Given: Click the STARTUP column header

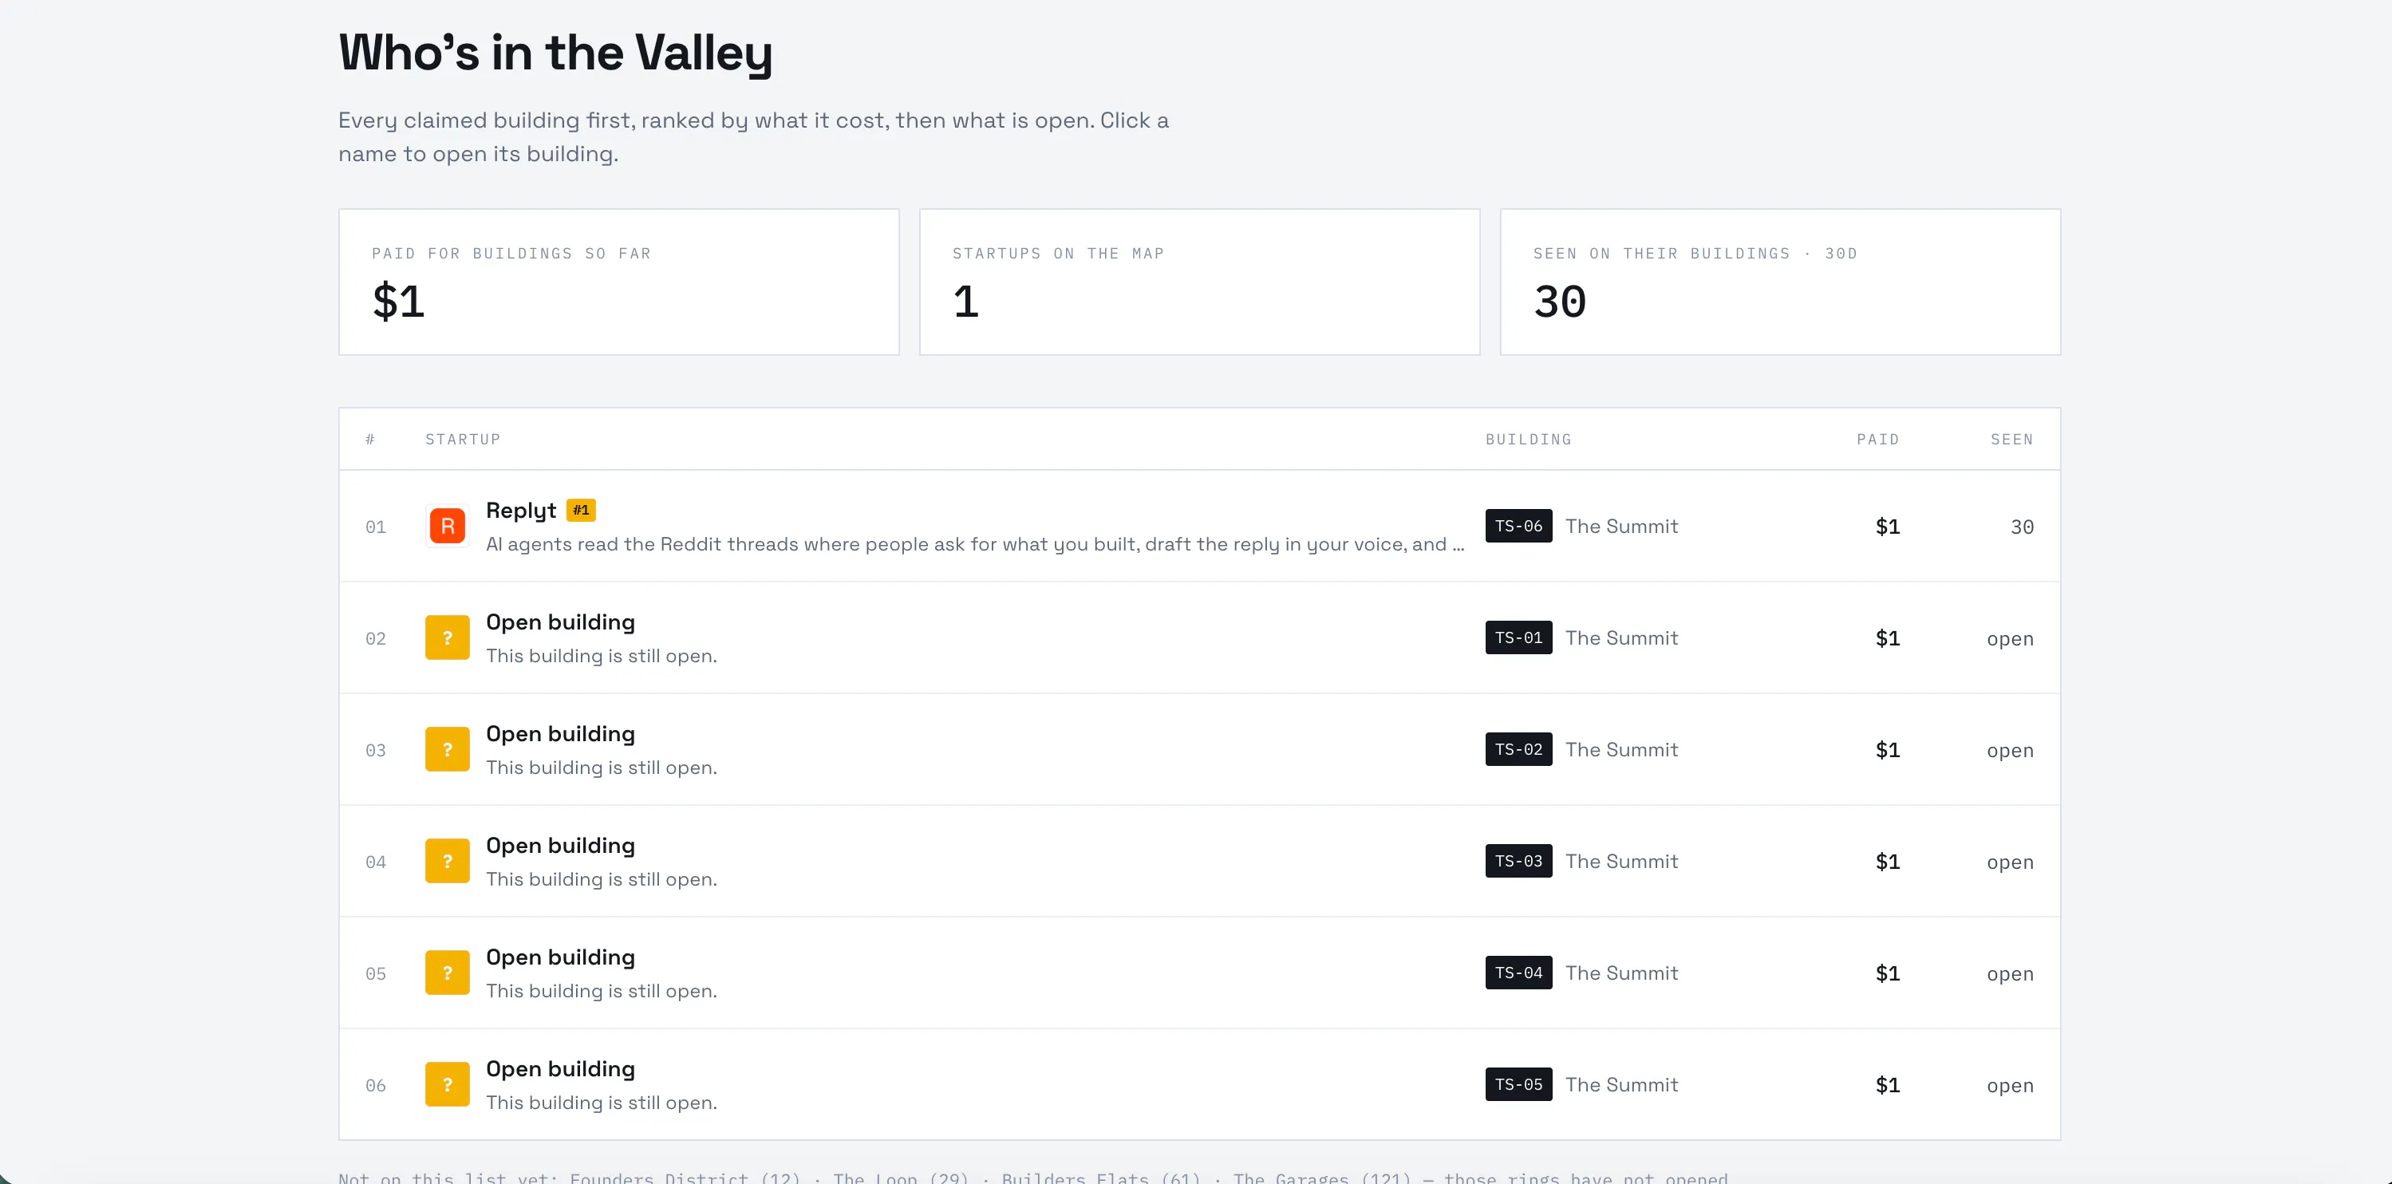Looking at the screenshot, I should [463, 440].
